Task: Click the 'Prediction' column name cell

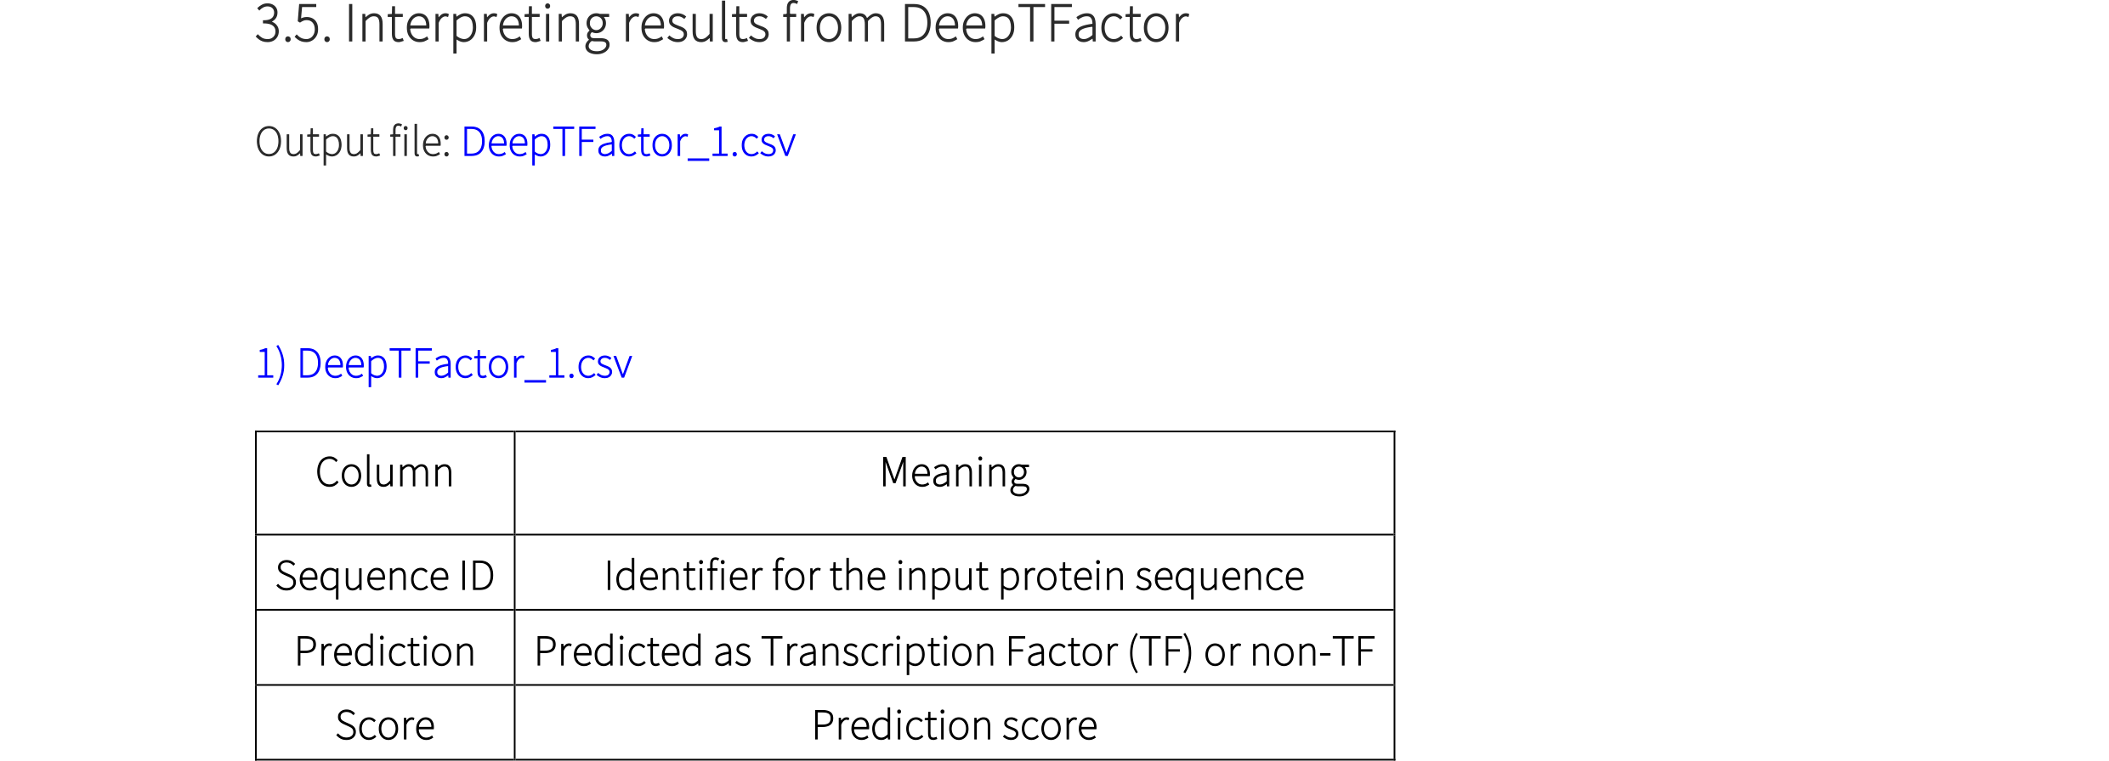Action: pos(384,651)
